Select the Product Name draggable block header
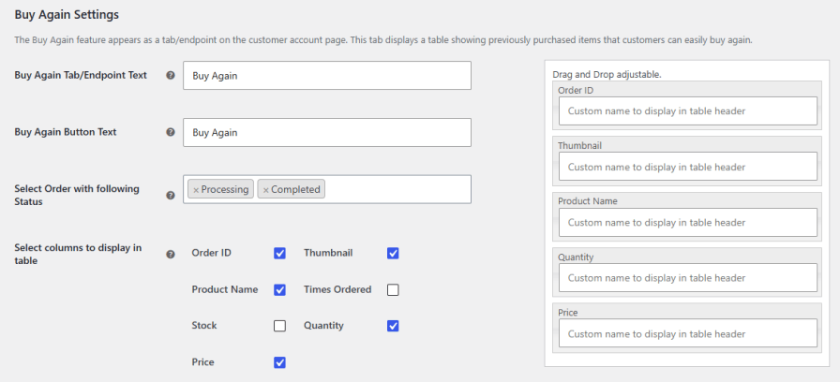Screen dimensions: 840x382 tap(588, 201)
